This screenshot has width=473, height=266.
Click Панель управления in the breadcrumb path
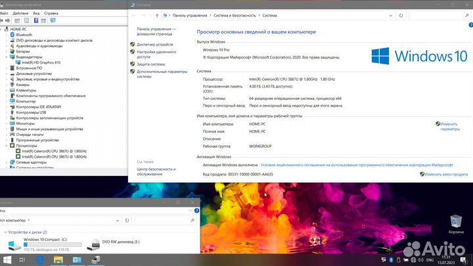pos(190,15)
